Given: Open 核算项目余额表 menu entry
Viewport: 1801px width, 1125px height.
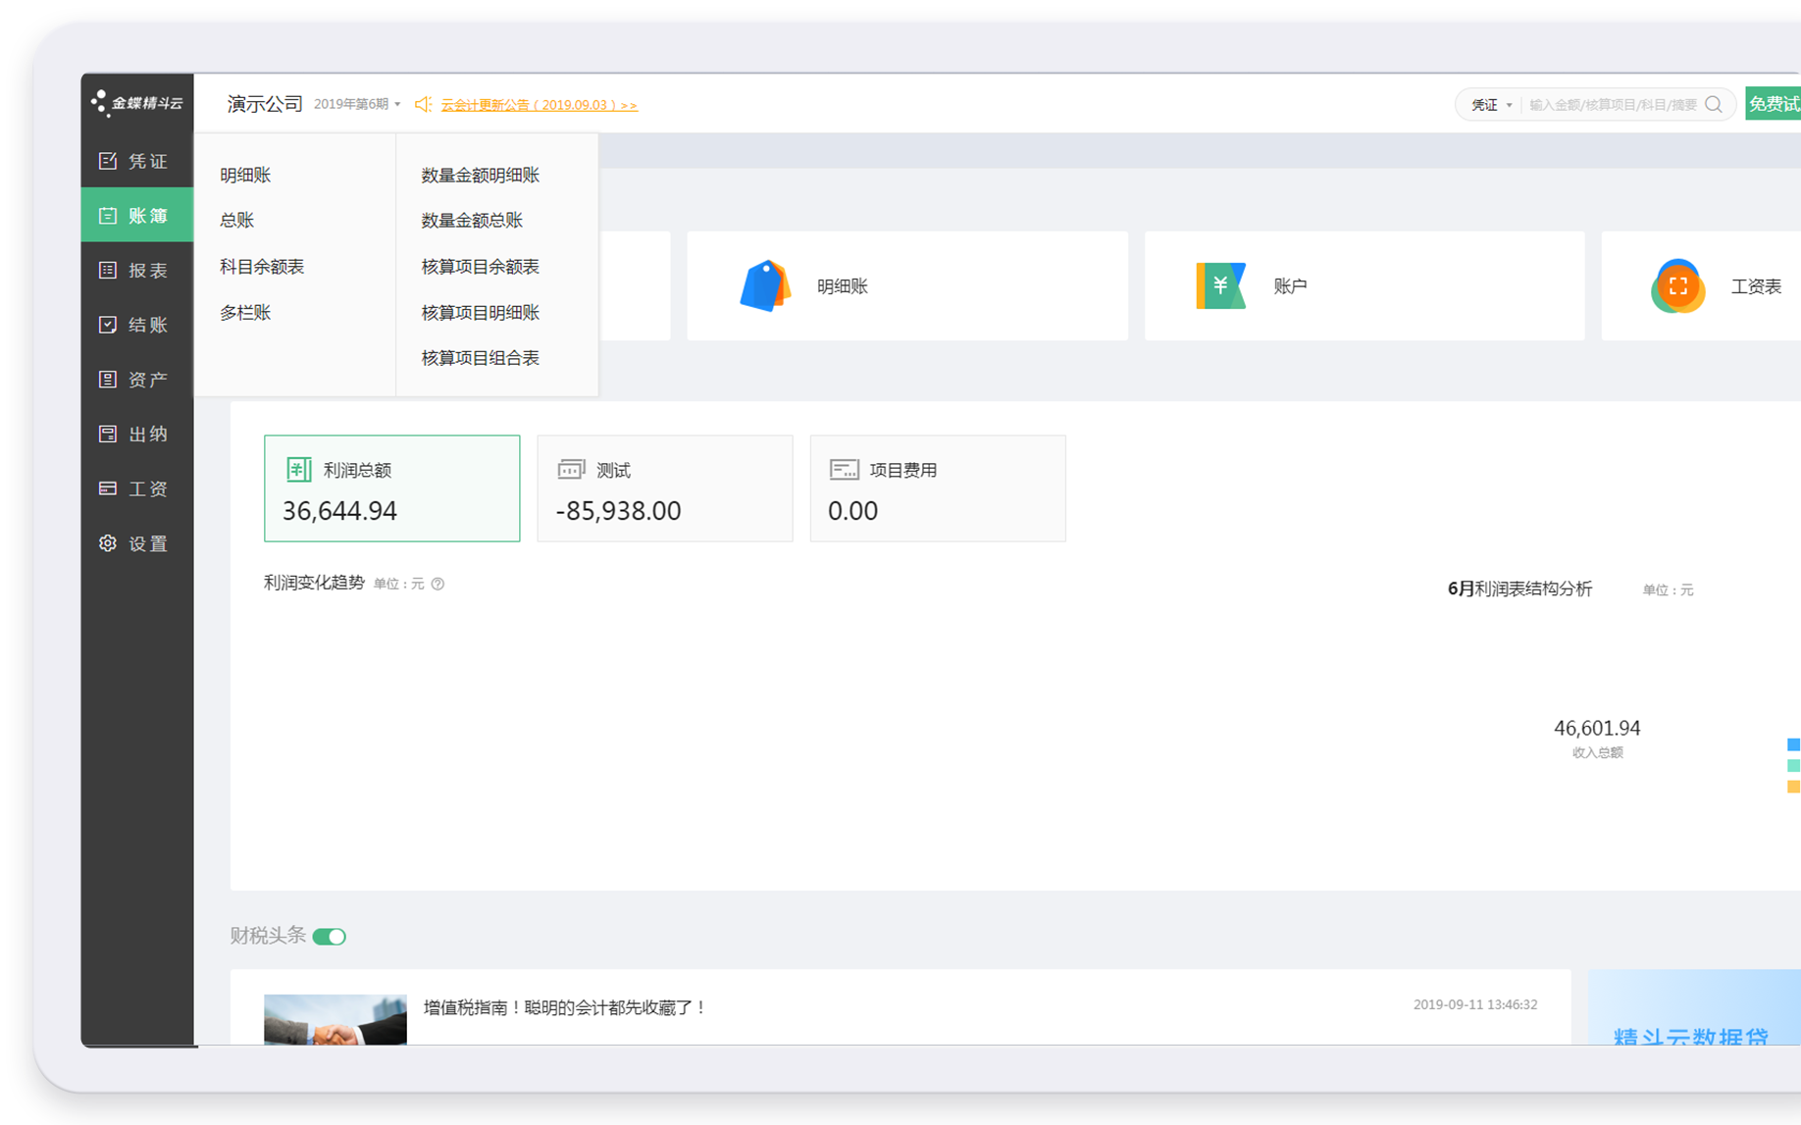Looking at the screenshot, I should (x=480, y=267).
